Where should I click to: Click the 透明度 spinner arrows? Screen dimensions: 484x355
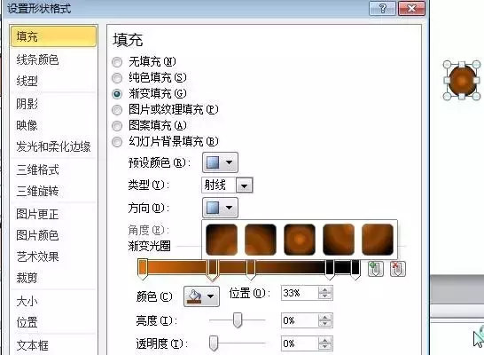(324, 343)
